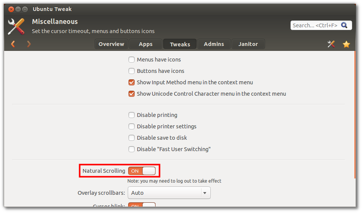This screenshot has width=362, height=213.
Task: Toggle the Cursor blink switch
Action: click(142, 205)
